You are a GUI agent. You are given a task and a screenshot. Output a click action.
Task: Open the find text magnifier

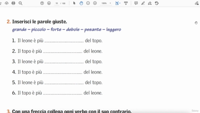tap(20, 3)
